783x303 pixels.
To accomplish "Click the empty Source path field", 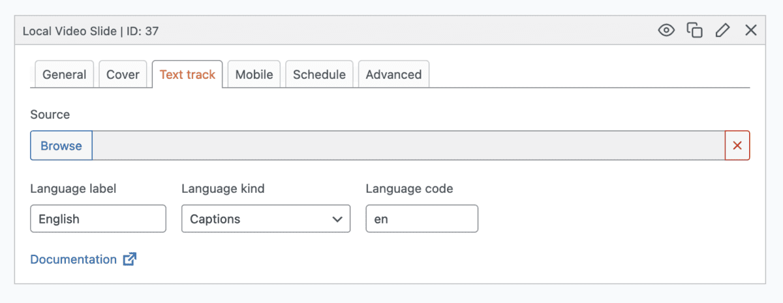I will pyautogui.click(x=408, y=145).
